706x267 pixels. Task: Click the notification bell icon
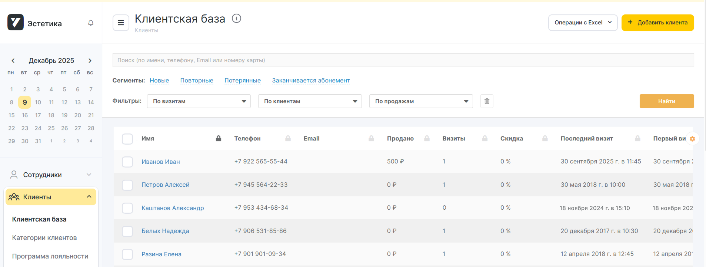(x=91, y=23)
